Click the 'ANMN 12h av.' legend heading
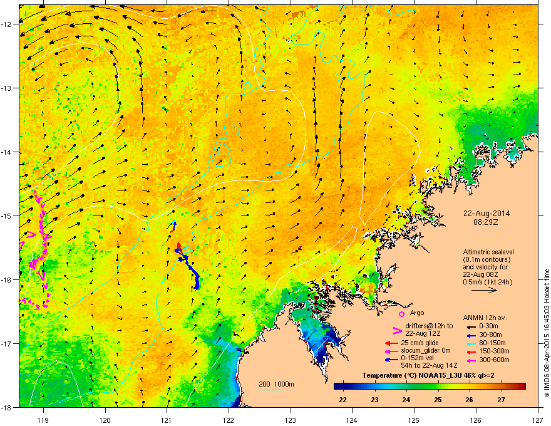 [x=485, y=318]
